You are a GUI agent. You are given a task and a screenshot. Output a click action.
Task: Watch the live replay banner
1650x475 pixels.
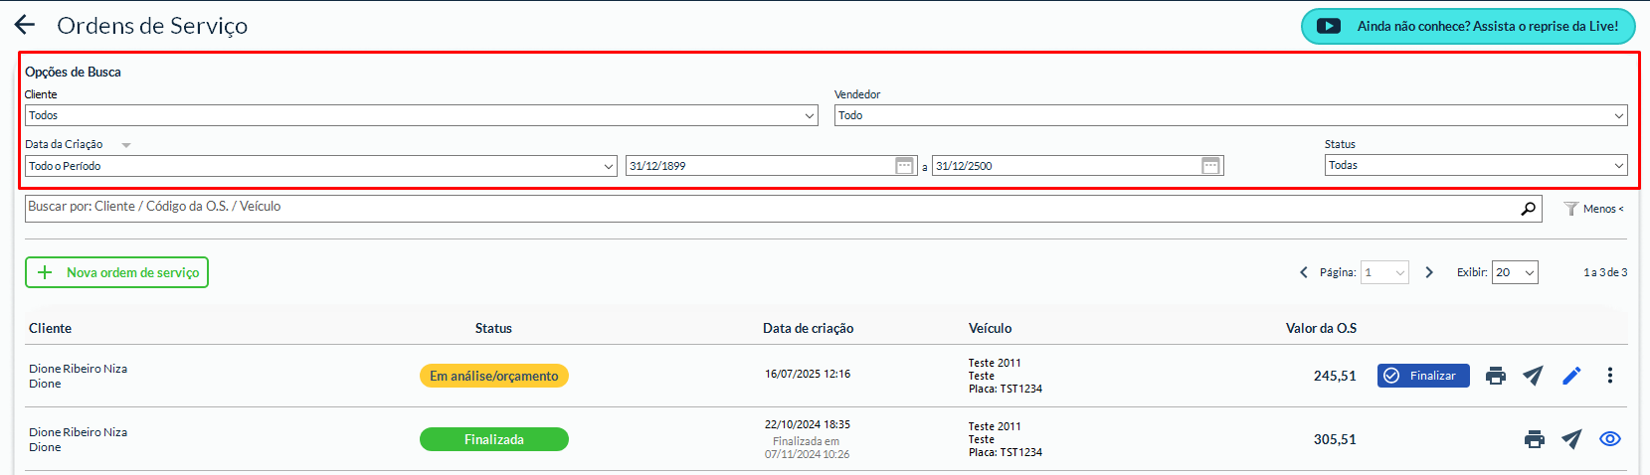pyautogui.click(x=1468, y=27)
